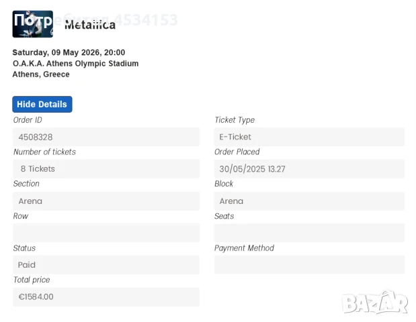This screenshot has width=416, height=322.
Task: Select the Order Placed date field
Action: (x=309, y=169)
